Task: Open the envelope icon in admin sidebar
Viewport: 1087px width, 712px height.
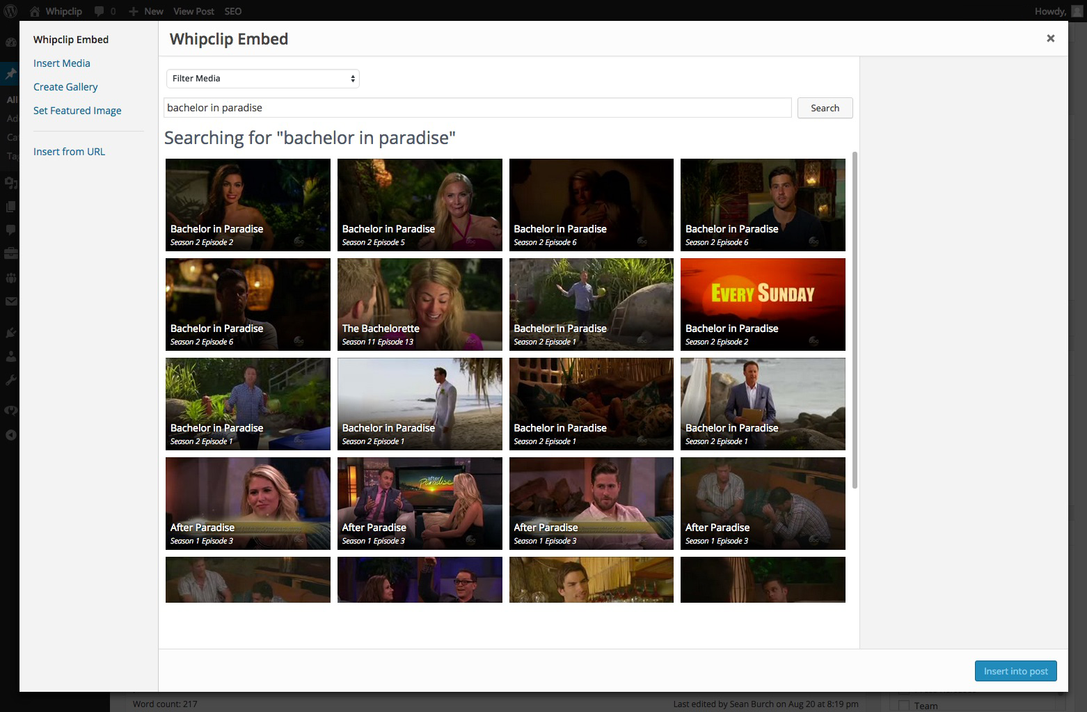Action: click(x=10, y=301)
